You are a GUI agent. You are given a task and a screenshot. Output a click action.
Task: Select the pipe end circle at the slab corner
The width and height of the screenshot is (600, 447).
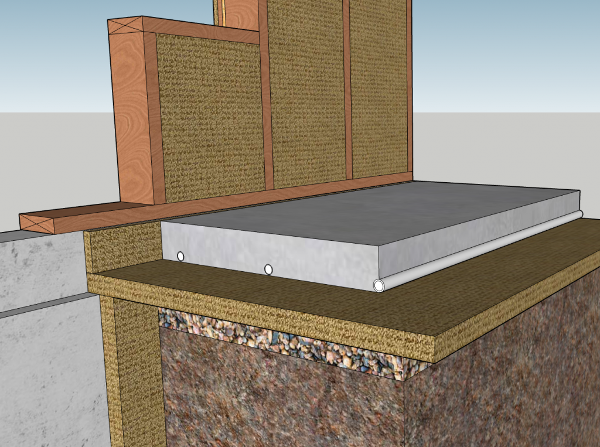380,286
